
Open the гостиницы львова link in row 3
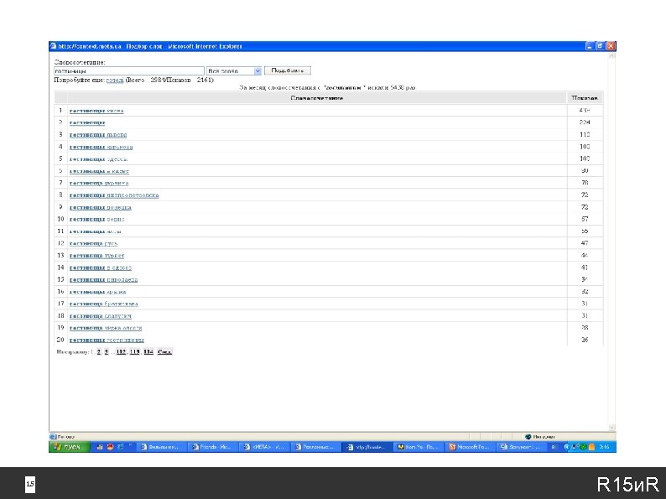(98, 135)
